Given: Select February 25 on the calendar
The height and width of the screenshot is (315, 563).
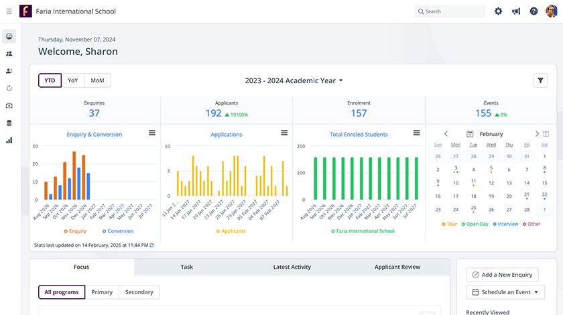Looking at the screenshot, I should click(x=473, y=209).
